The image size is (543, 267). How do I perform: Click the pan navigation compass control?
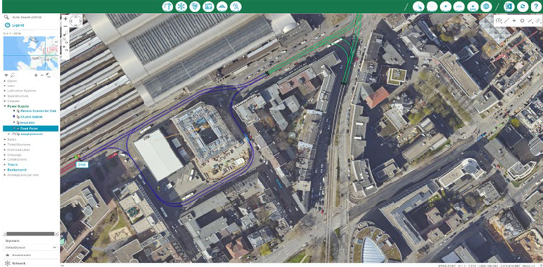tap(76, 21)
